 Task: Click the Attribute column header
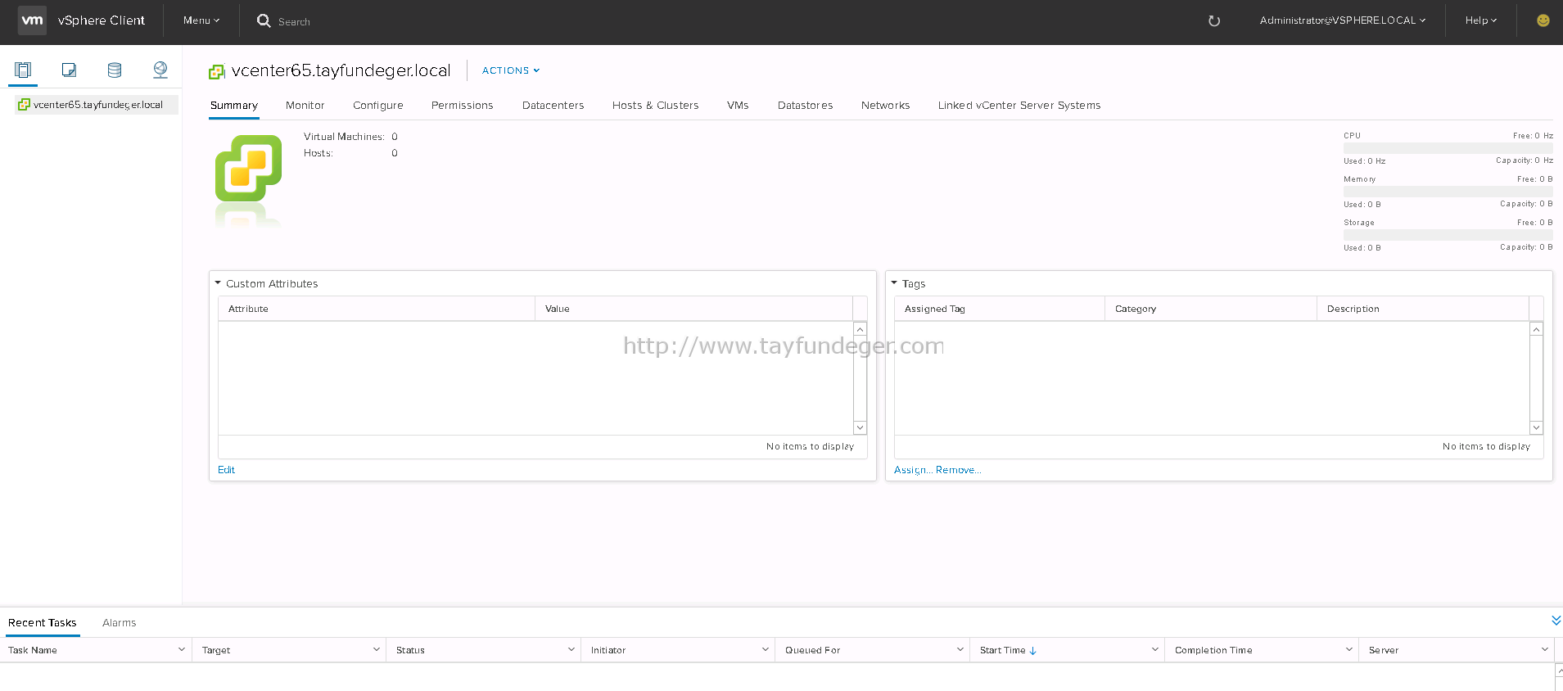click(x=377, y=309)
